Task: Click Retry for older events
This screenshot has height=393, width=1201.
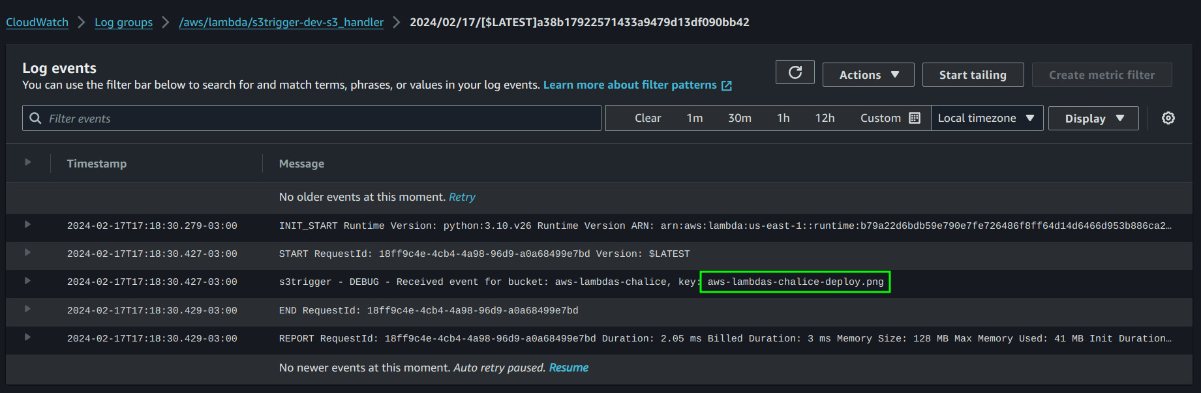Action: [x=462, y=197]
